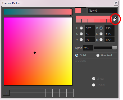Select the B blue radio button
Viewport: 123px width, 100px height.
(101, 40)
